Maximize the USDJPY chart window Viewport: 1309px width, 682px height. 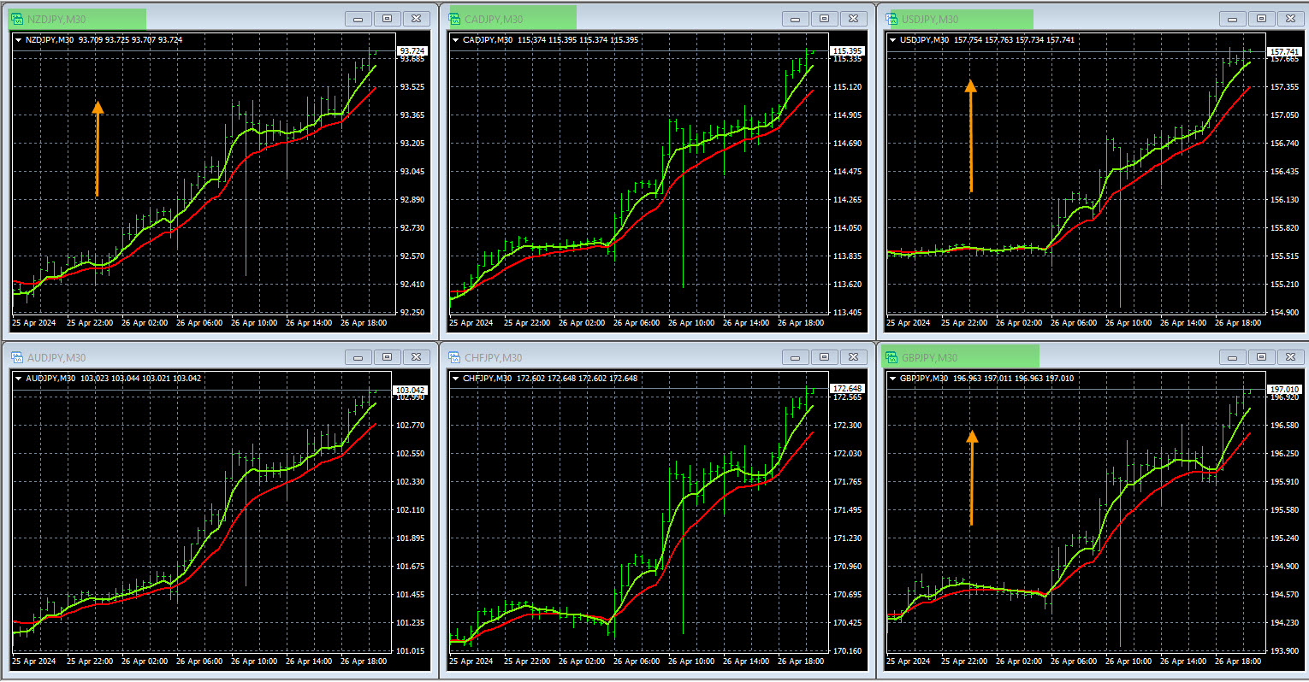[1261, 19]
